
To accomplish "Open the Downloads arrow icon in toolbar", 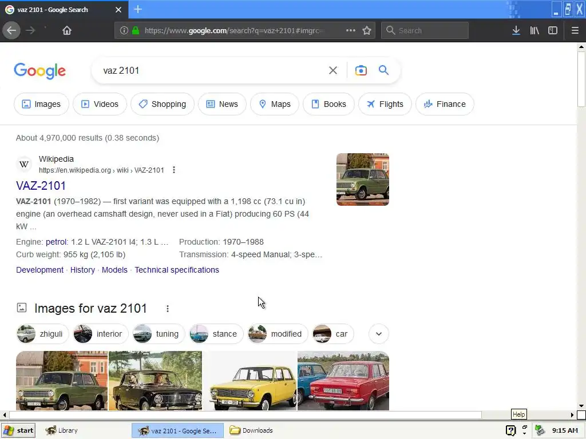I will pyautogui.click(x=516, y=30).
